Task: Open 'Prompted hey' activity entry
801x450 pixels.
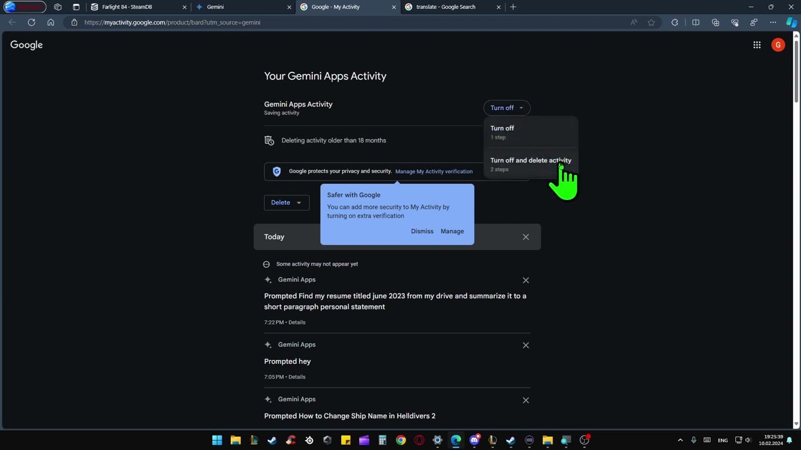Action: pos(287,361)
